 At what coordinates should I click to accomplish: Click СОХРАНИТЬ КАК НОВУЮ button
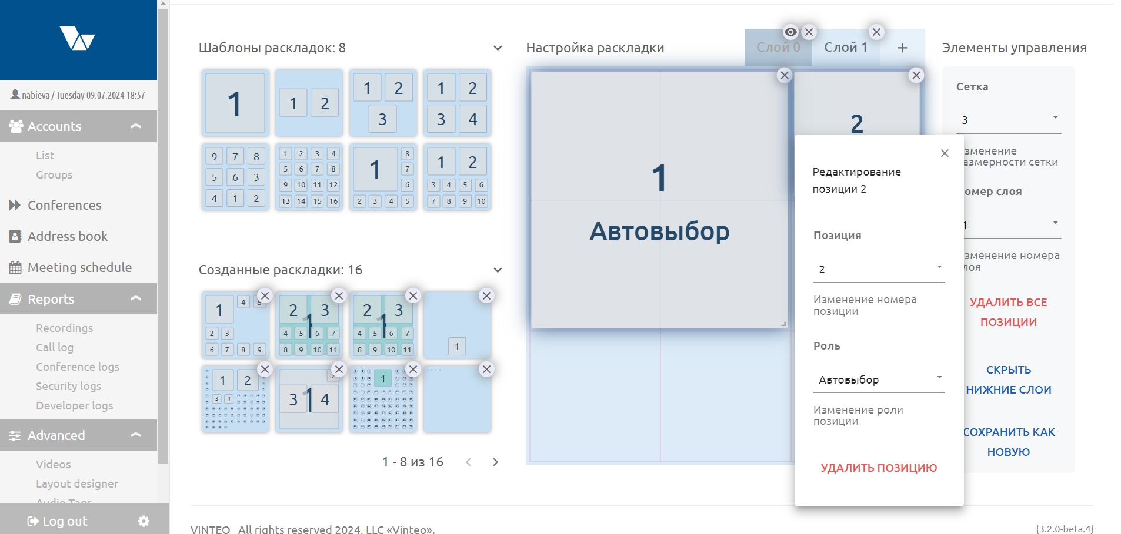pos(1008,442)
